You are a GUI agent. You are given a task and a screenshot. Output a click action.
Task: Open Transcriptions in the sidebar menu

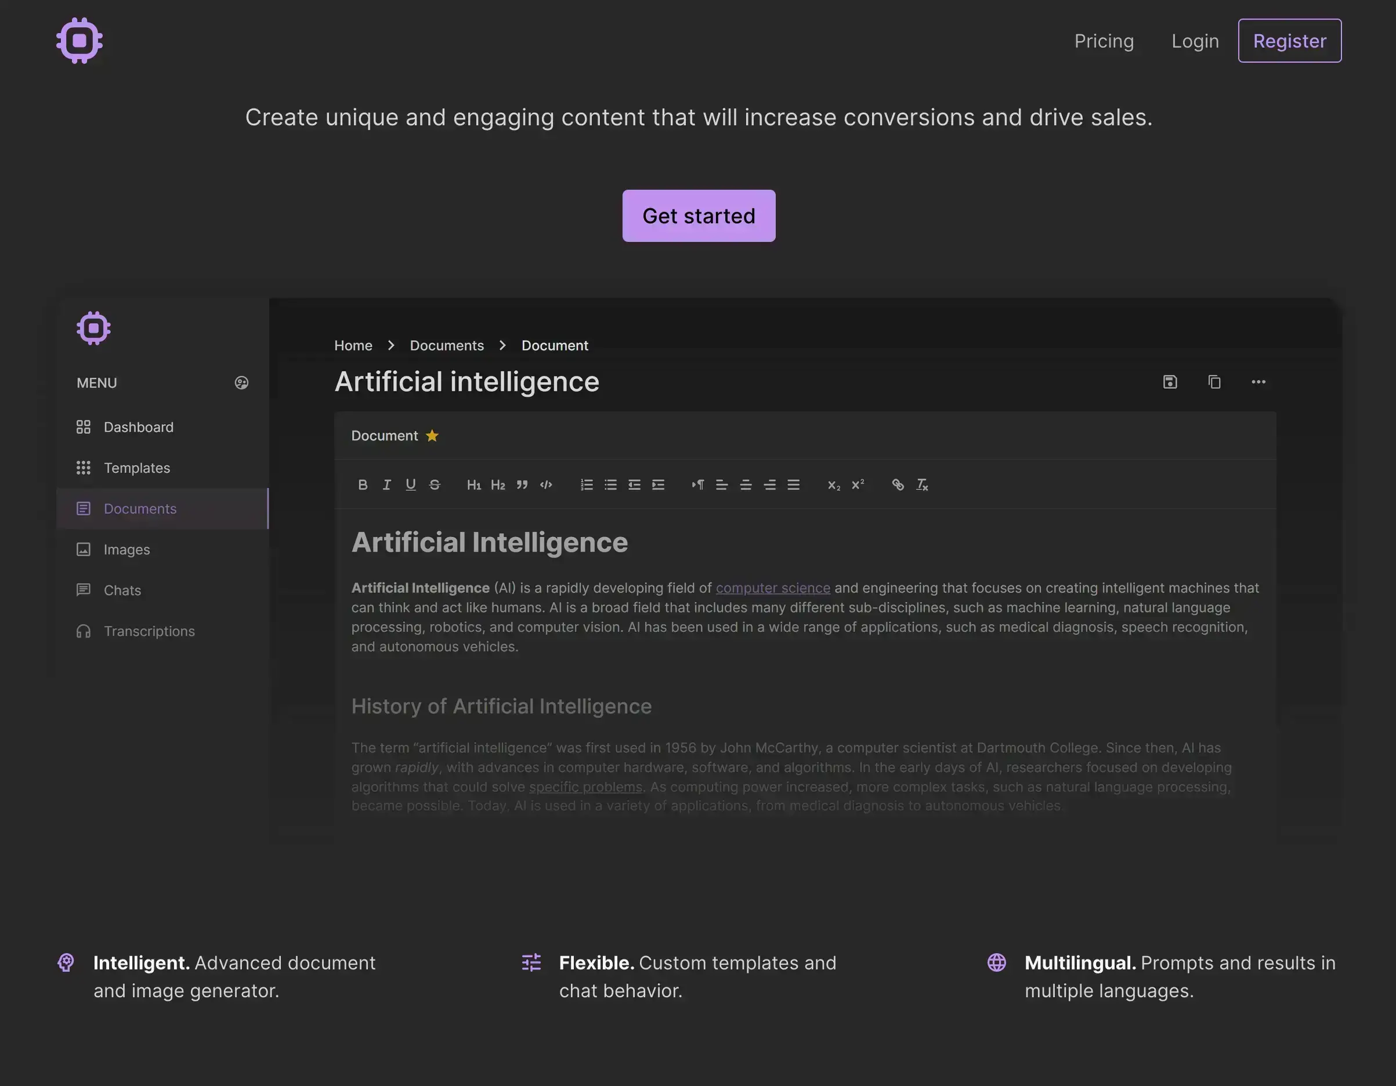[x=162, y=631]
